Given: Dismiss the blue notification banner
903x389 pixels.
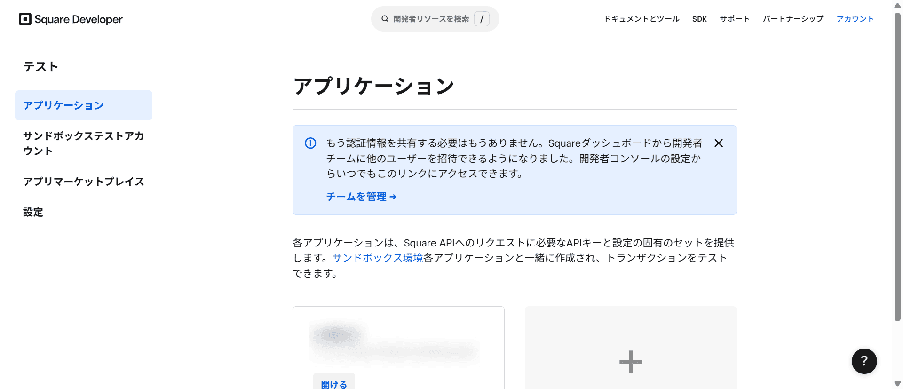Looking at the screenshot, I should [719, 143].
